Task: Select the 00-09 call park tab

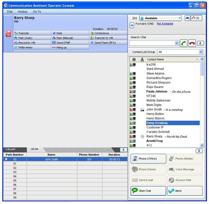Action: coord(35,149)
